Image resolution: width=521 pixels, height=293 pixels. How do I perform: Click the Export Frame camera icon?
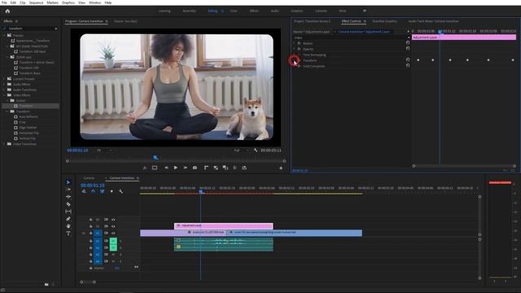pyautogui.click(x=195, y=168)
